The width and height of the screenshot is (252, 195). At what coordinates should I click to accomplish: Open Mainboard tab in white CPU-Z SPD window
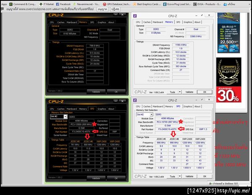(157, 106)
